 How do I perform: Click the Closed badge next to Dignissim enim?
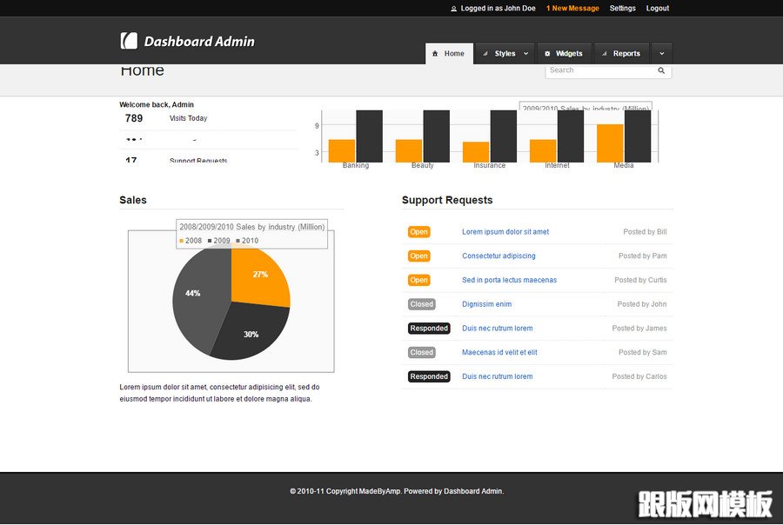(x=421, y=304)
